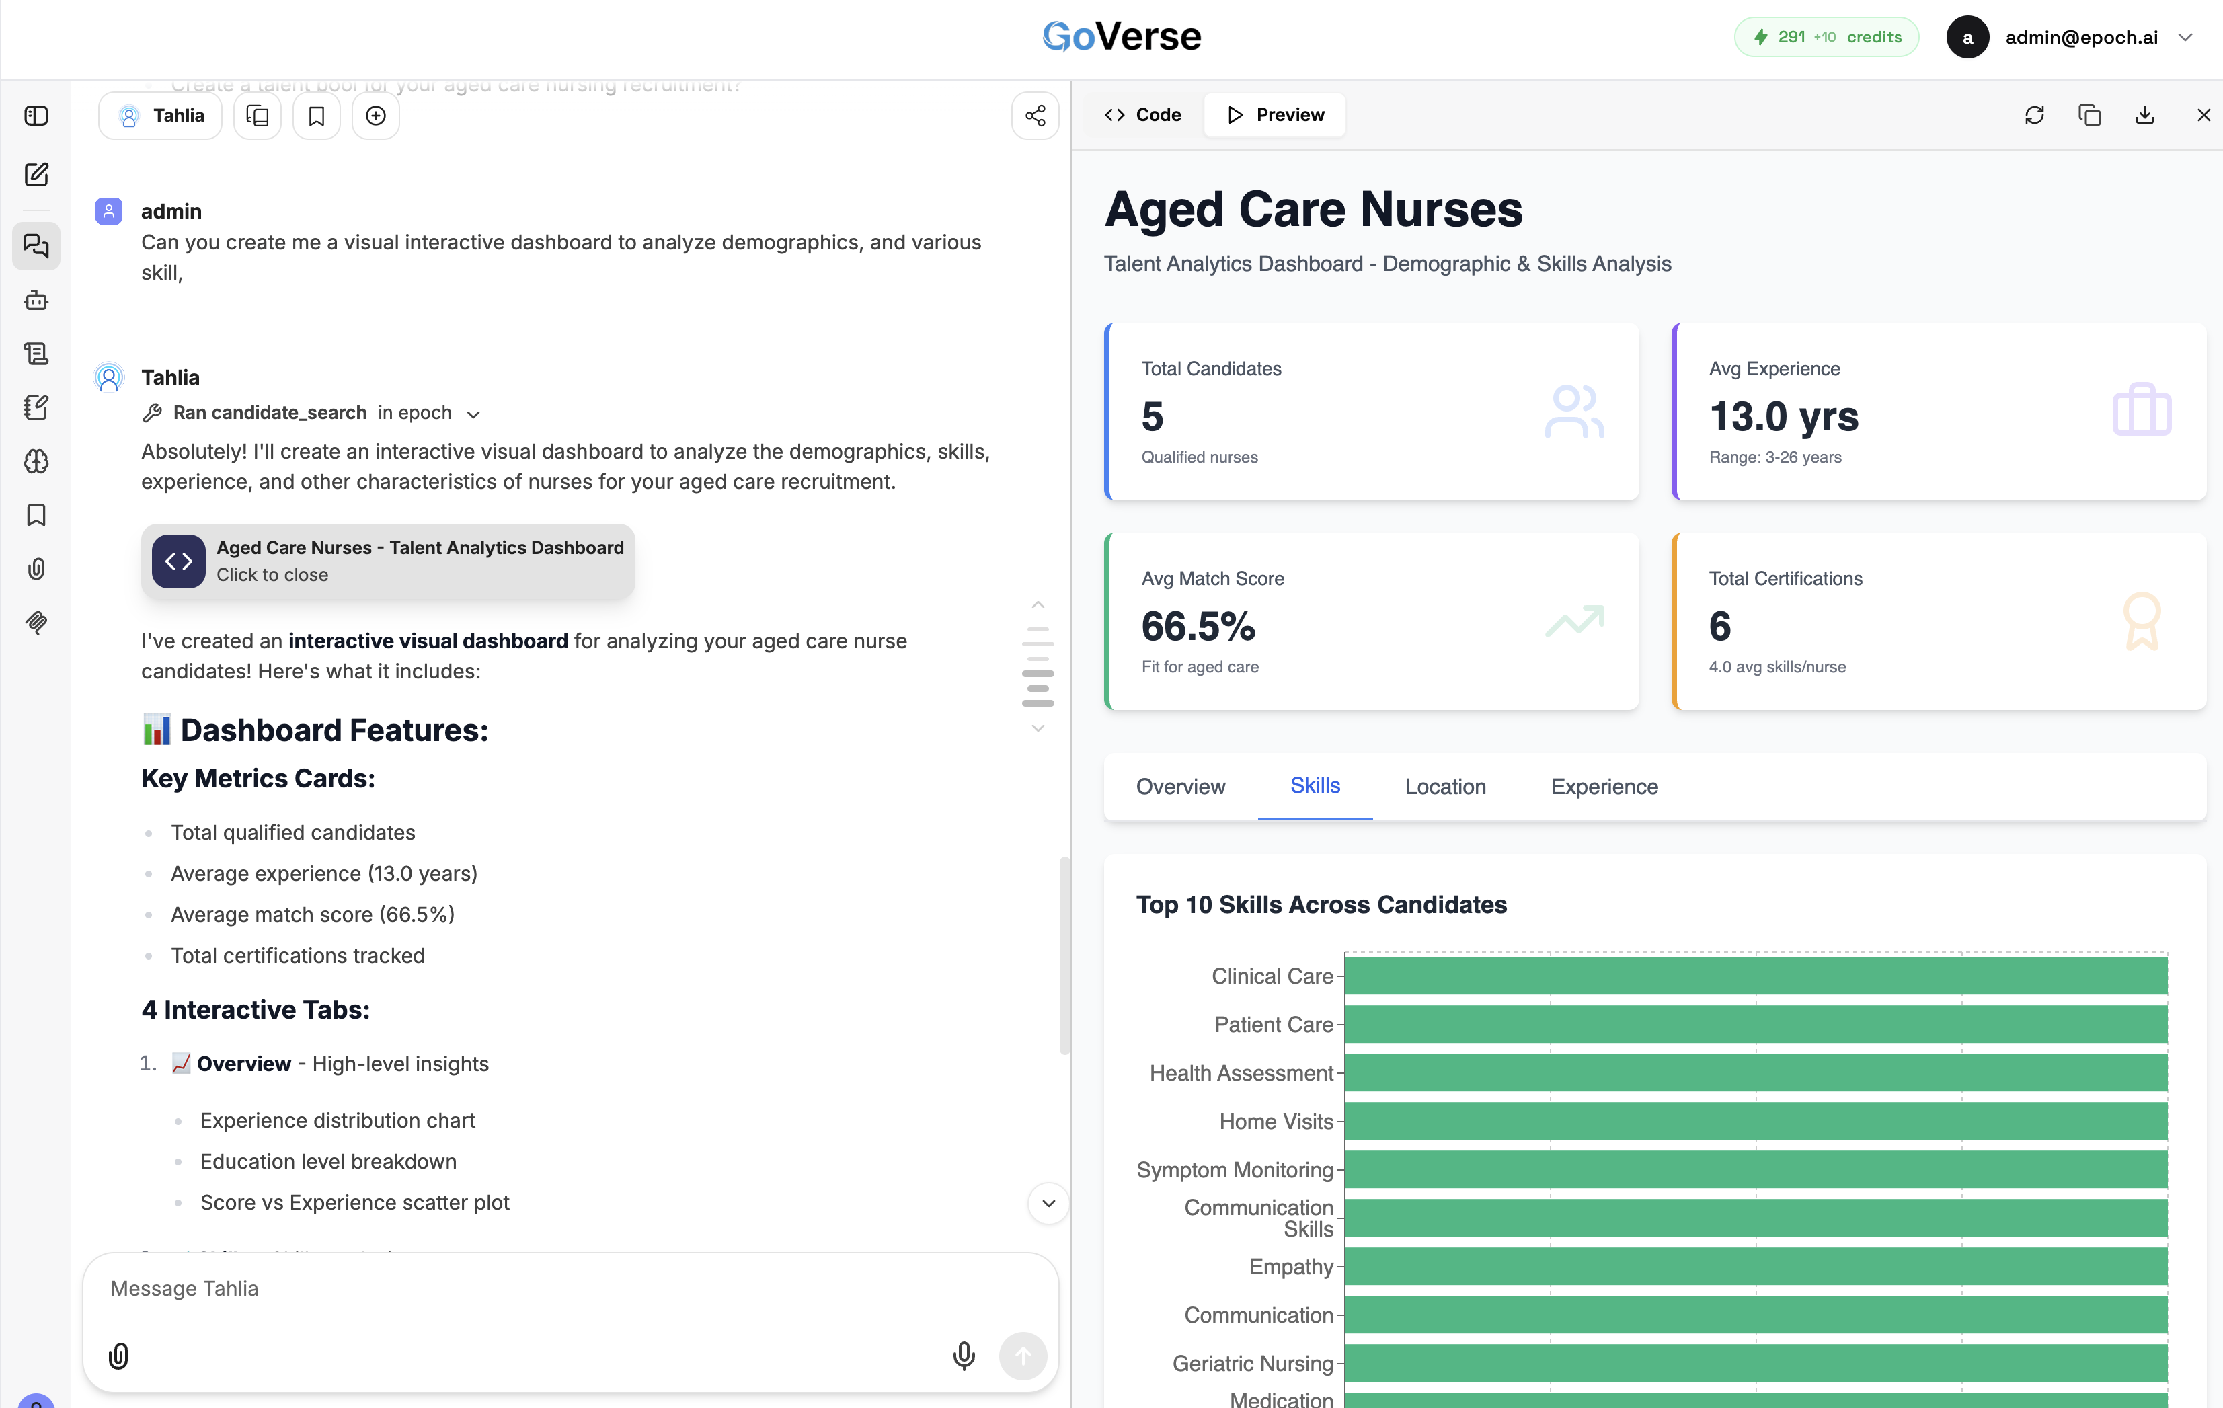Click the Tahlia agent selector button
Viewport: 2223px width, 1408px height.
click(161, 116)
